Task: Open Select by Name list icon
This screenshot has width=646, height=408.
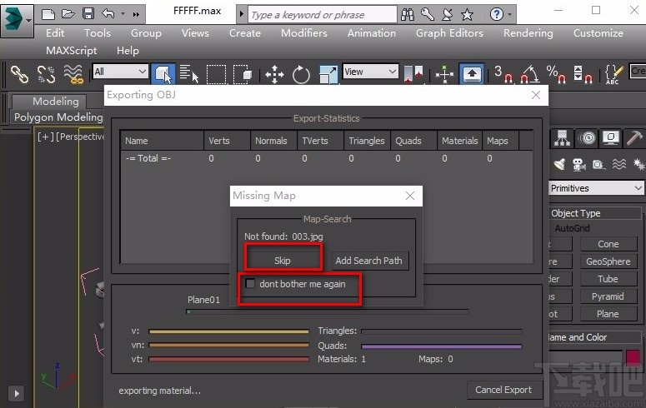Action: coord(189,74)
